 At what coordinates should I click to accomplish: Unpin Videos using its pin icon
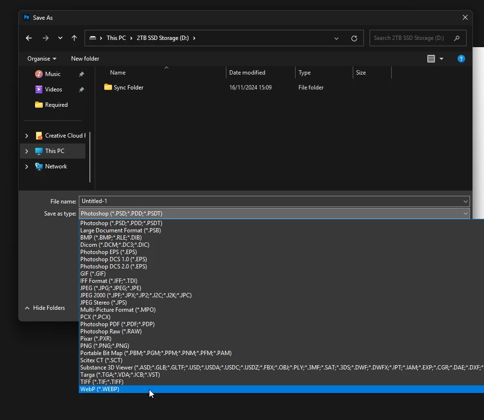82,89
